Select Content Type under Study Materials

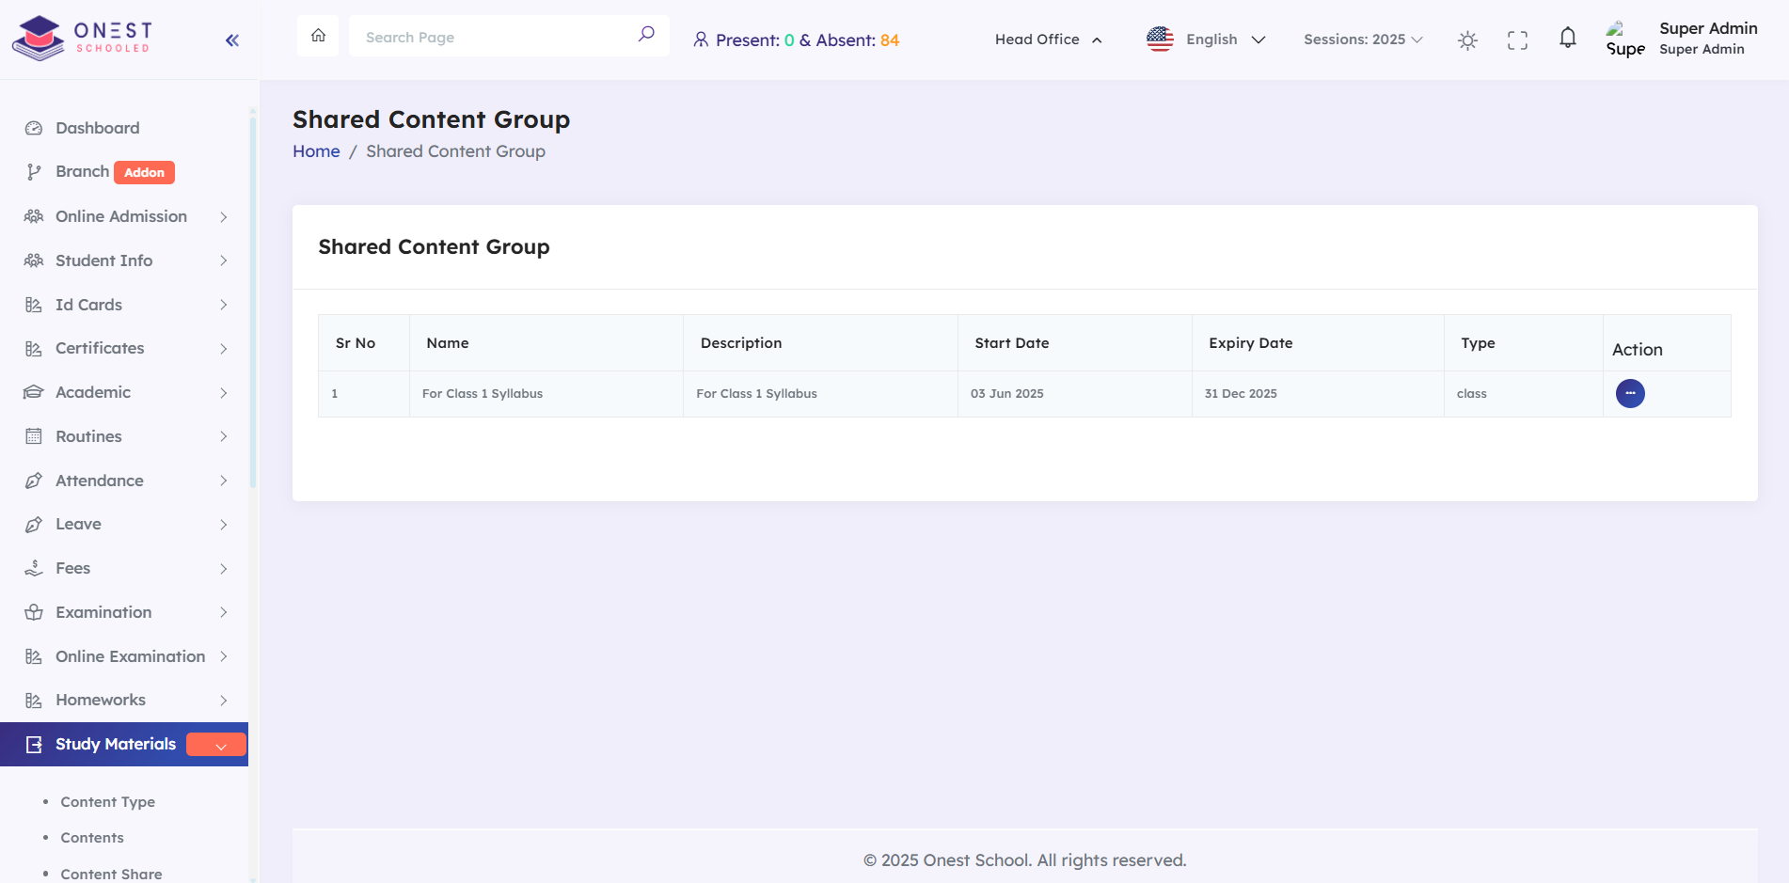tap(107, 802)
